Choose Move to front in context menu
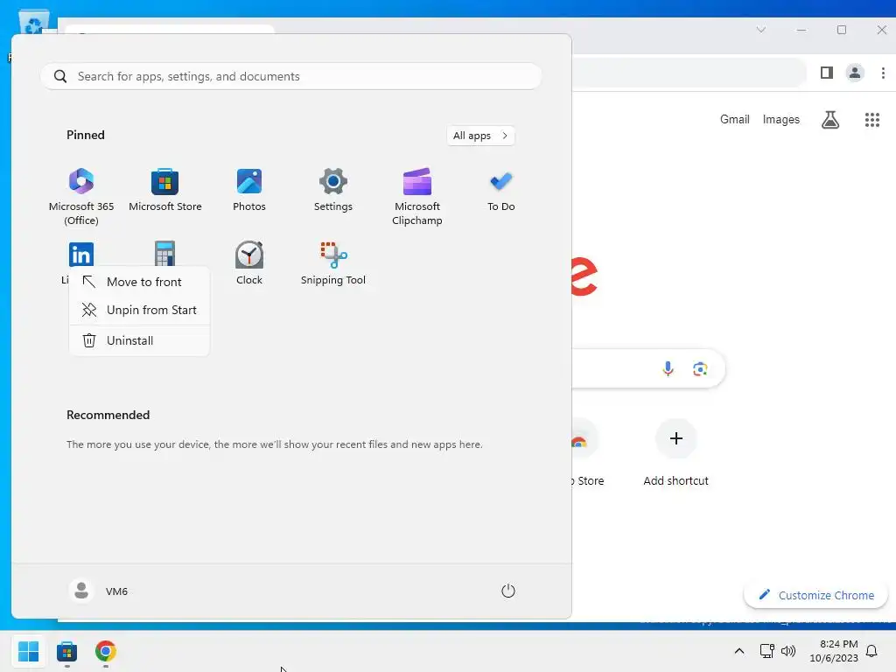The height and width of the screenshot is (672, 896). (x=139, y=282)
